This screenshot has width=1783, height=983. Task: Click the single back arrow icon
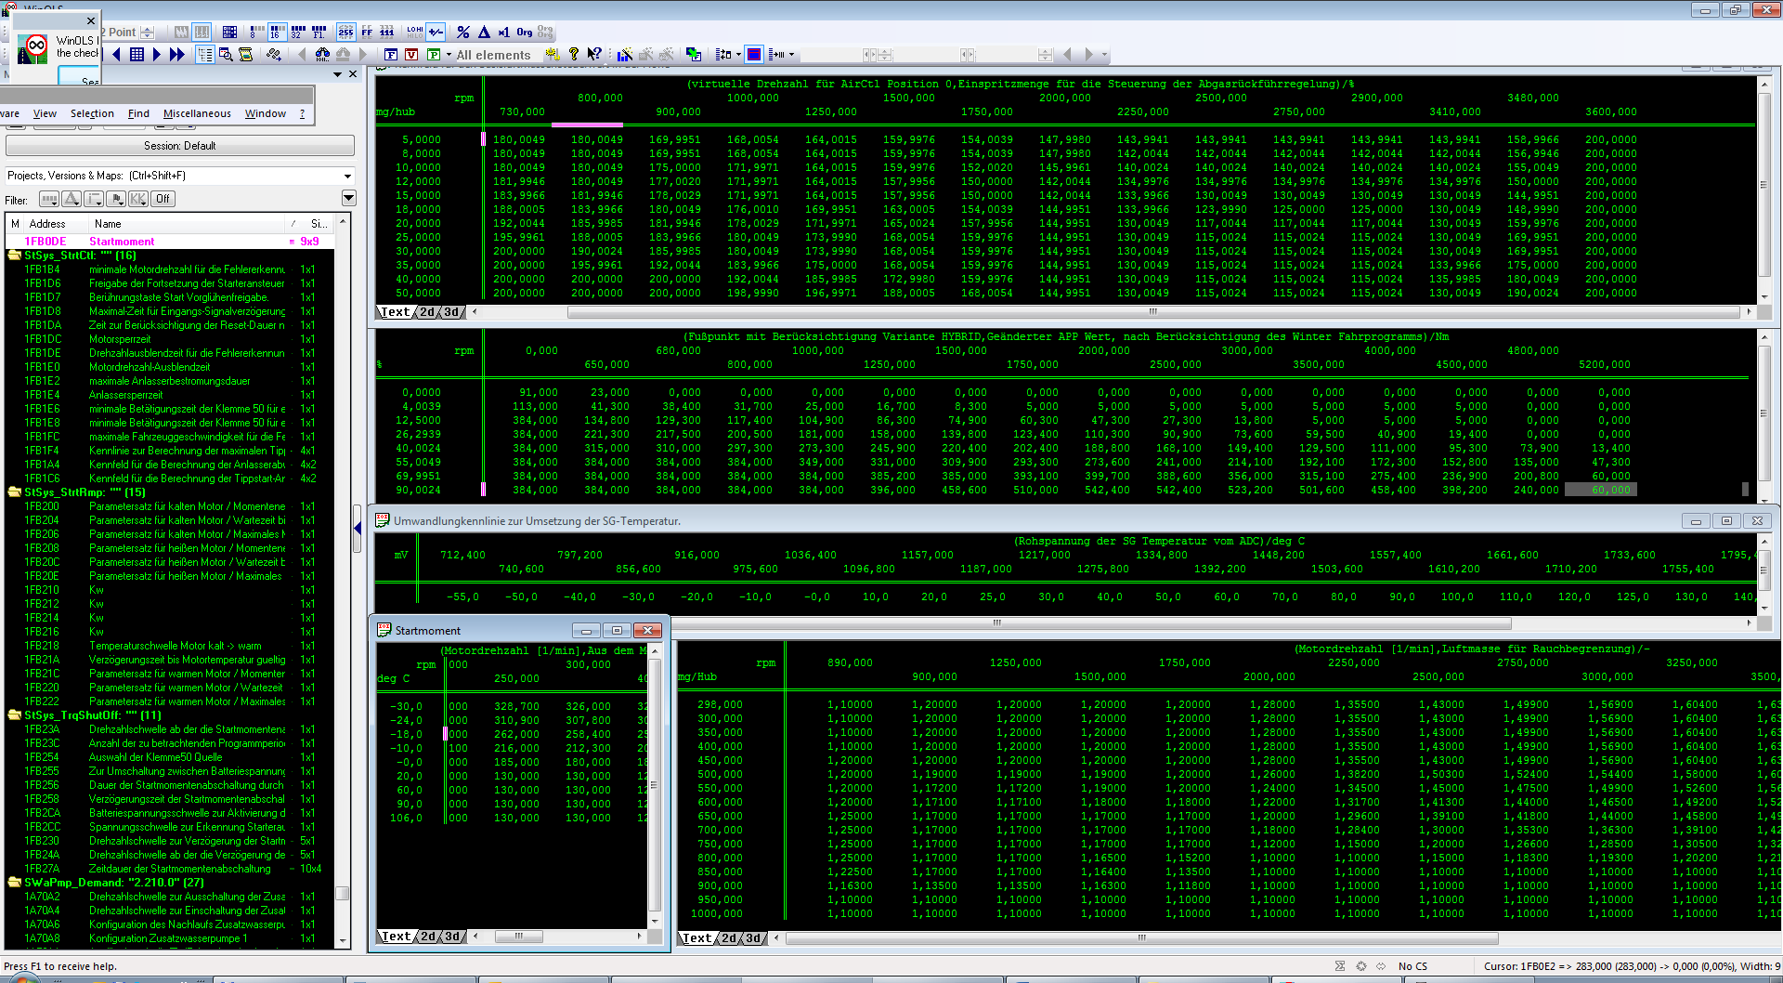pyautogui.click(x=117, y=55)
